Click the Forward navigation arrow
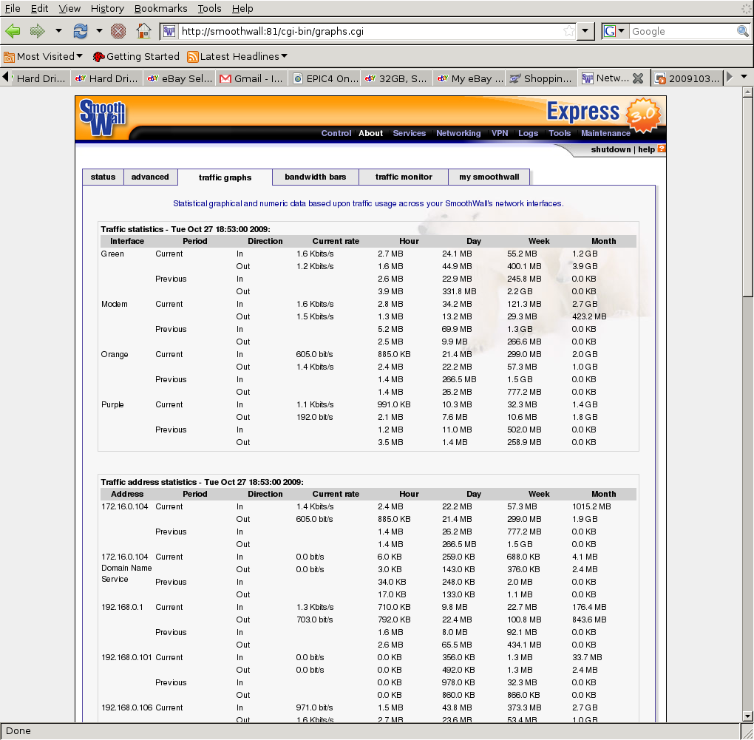This screenshot has width=754, height=740. pyautogui.click(x=37, y=31)
